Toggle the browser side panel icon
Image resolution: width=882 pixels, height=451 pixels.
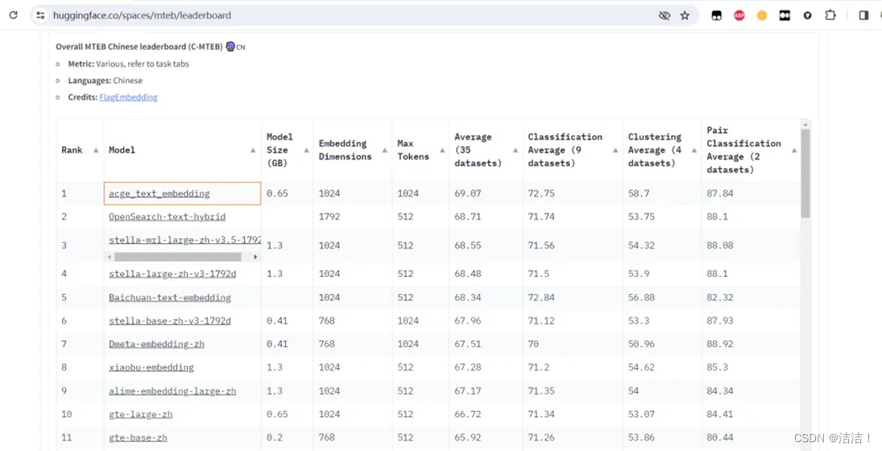pyautogui.click(x=864, y=16)
